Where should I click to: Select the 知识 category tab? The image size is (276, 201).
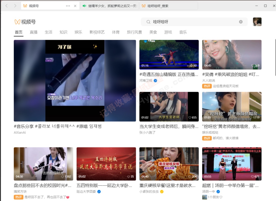(64, 32)
